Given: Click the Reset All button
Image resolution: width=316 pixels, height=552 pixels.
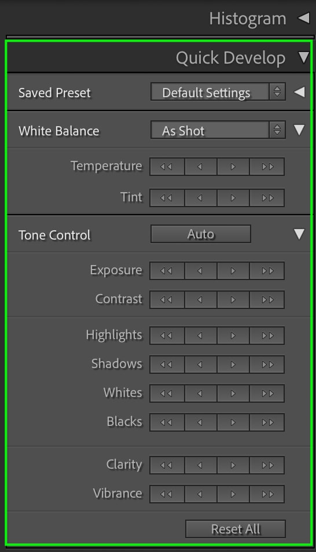Looking at the screenshot, I should coord(236,529).
